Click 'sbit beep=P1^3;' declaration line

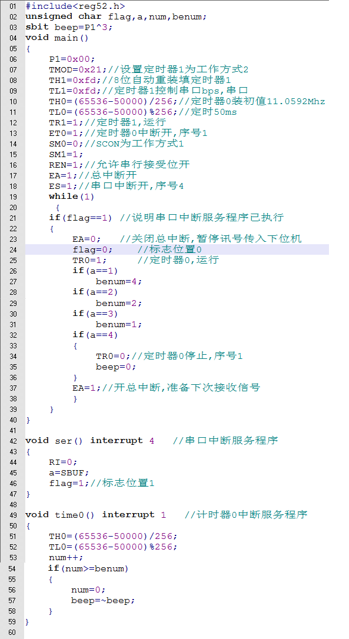(x=69, y=27)
